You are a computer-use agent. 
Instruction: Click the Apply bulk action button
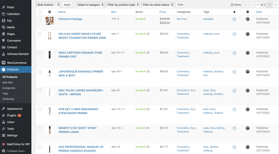pyautogui.click(x=67, y=5)
